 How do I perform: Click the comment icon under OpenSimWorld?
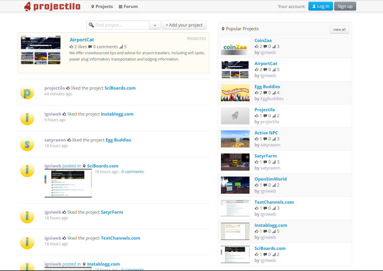(265, 185)
